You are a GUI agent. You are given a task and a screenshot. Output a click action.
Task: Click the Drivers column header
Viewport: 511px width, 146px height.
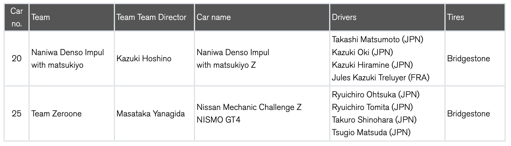pyautogui.click(x=344, y=17)
